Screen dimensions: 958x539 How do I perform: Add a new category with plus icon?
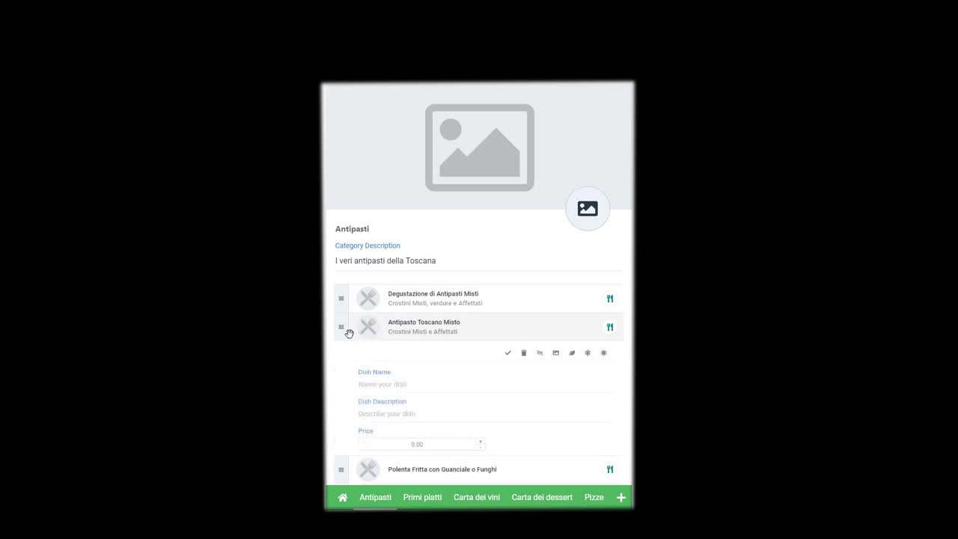(x=620, y=497)
